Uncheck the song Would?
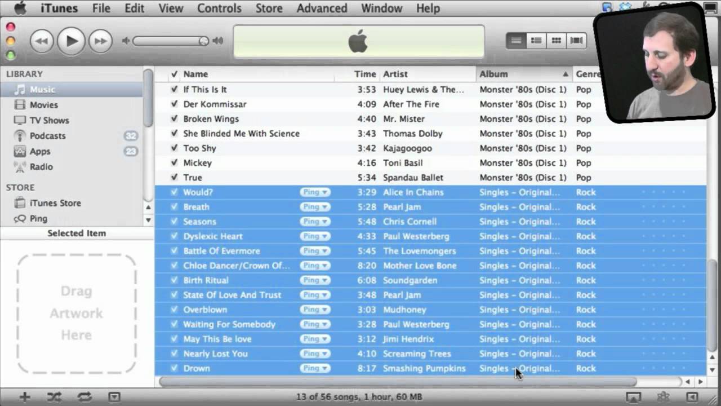721x406 pixels. pyautogui.click(x=174, y=192)
